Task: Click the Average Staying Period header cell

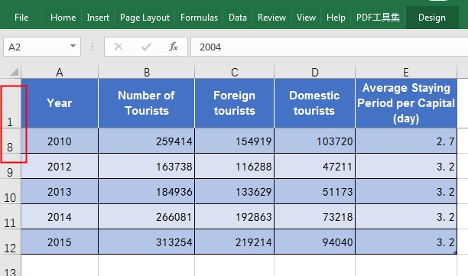Action: (406, 103)
